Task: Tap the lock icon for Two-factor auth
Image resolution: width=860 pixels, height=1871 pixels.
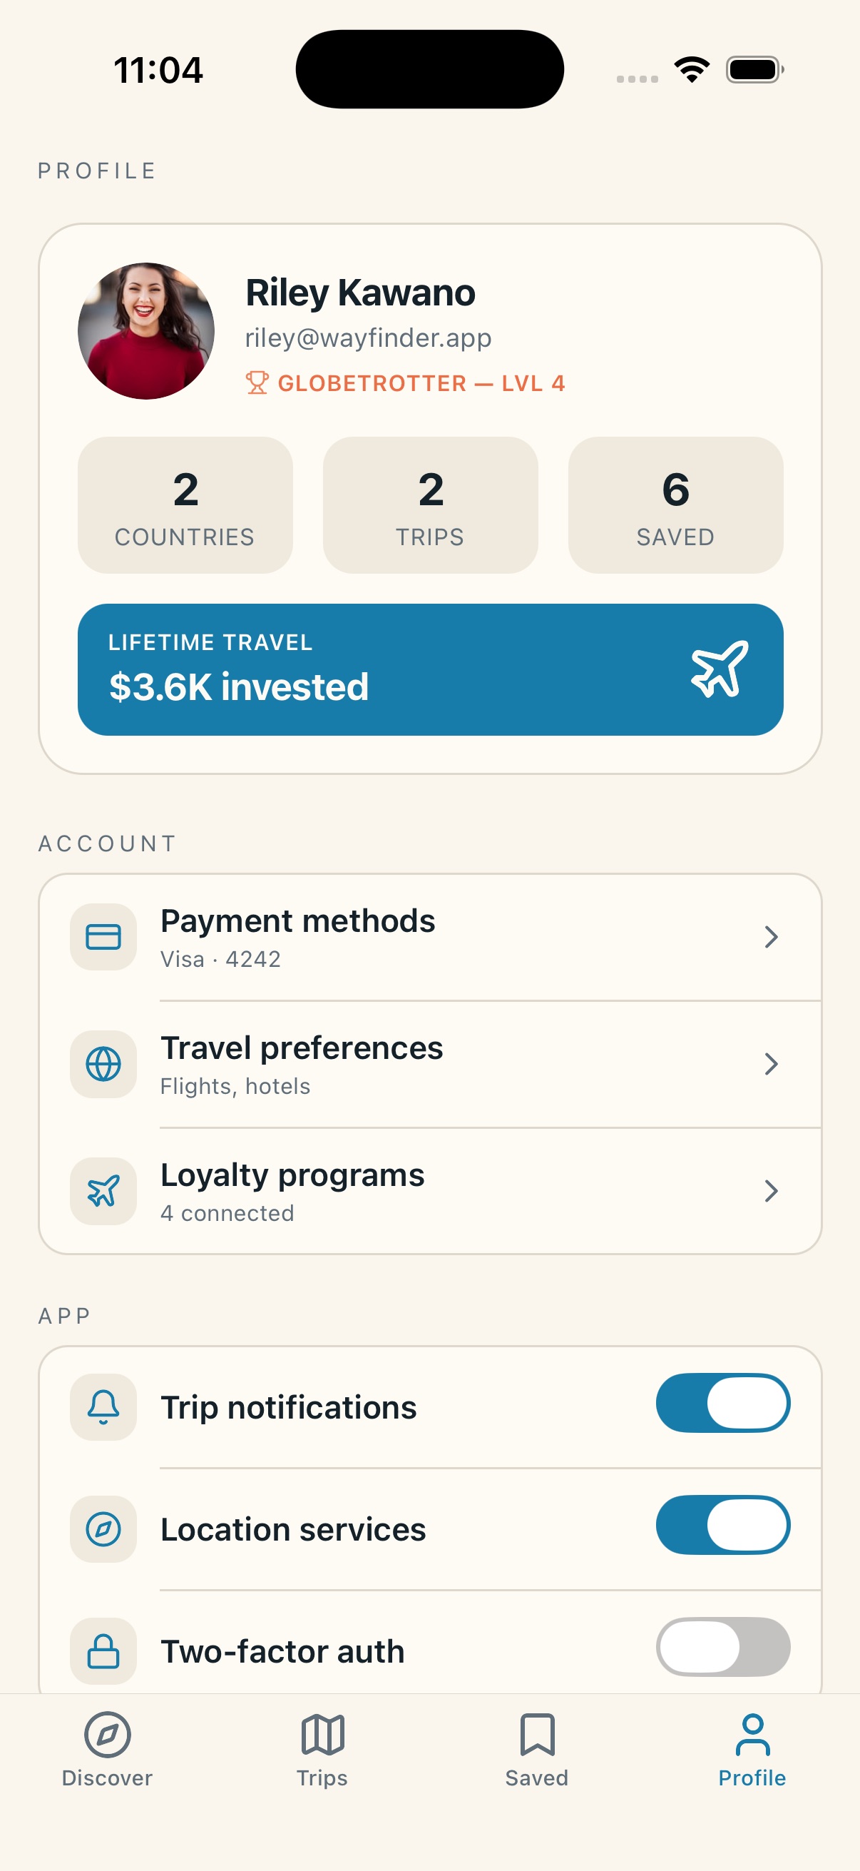Action: tap(103, 1651)
